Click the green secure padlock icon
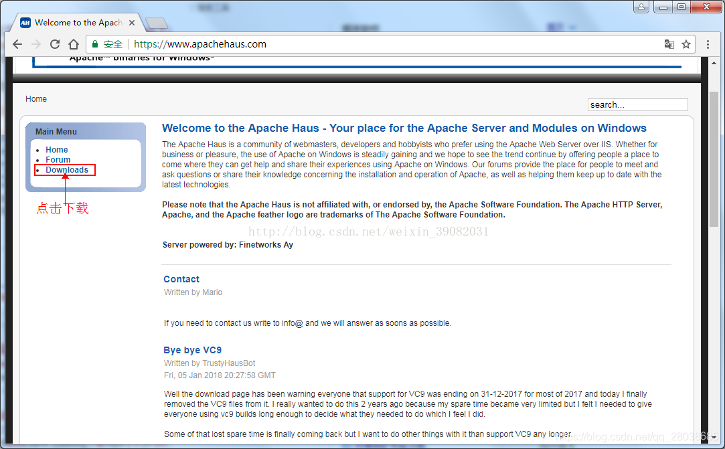The width and height of the screenshot is (725, 449). pyautogui.click(x=95, y=44)
